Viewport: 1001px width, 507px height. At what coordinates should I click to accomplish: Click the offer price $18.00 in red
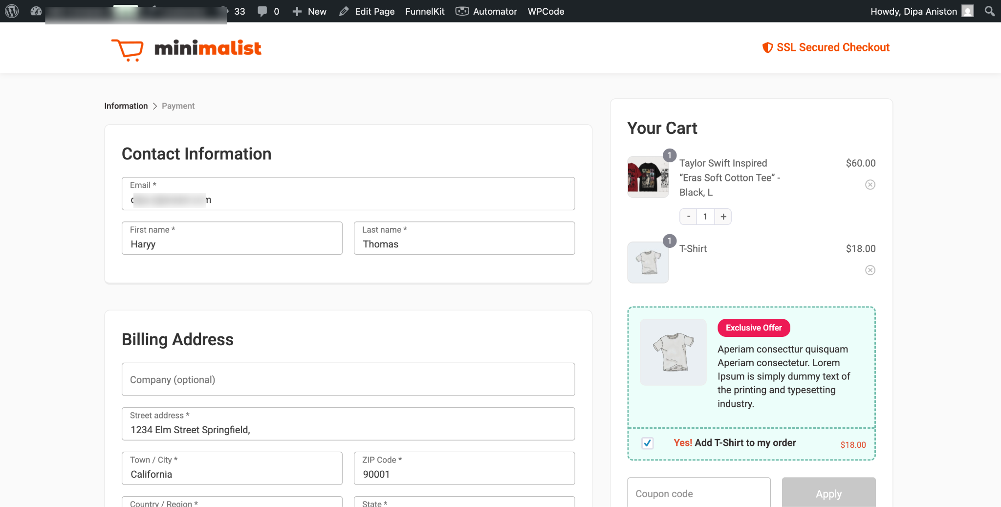853,445
